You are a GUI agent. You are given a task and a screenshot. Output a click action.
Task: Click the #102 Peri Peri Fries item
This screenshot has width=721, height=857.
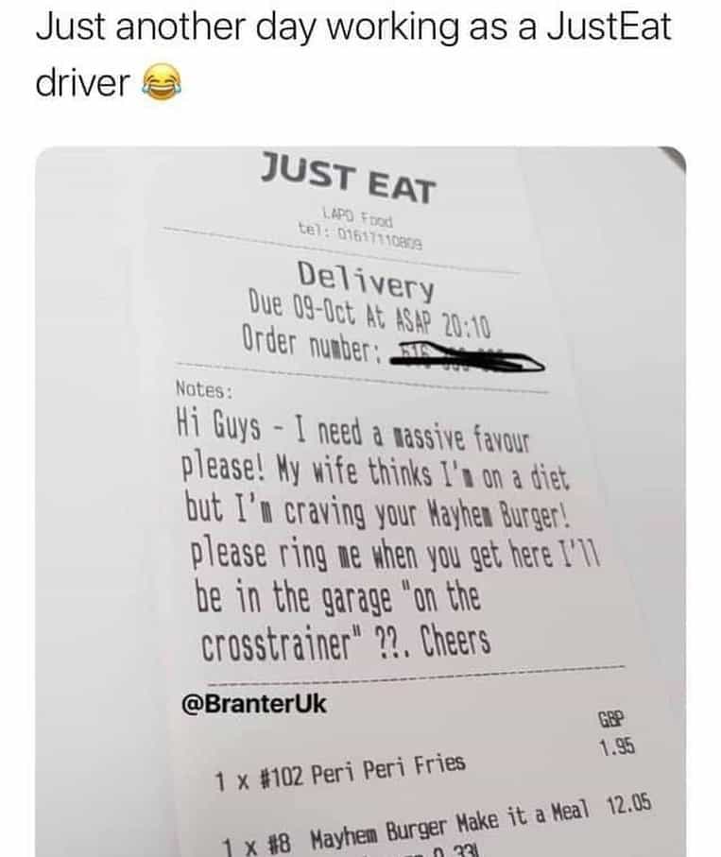pos(340,770)
